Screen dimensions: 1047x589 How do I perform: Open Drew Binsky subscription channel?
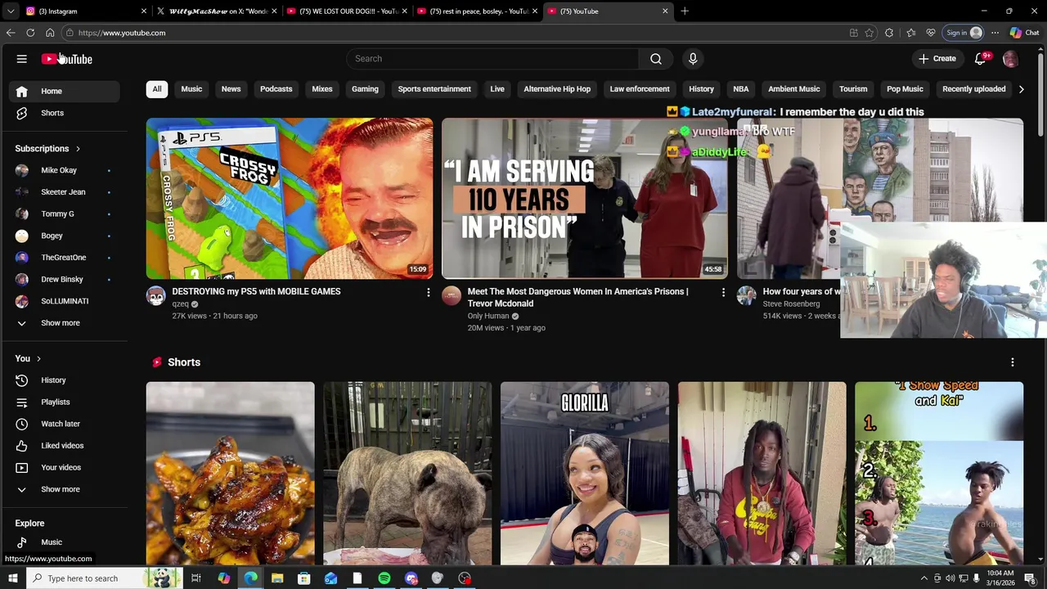point(65,280)
